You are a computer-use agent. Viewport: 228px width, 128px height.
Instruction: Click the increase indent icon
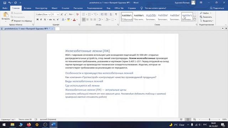[x=106, y=14]
